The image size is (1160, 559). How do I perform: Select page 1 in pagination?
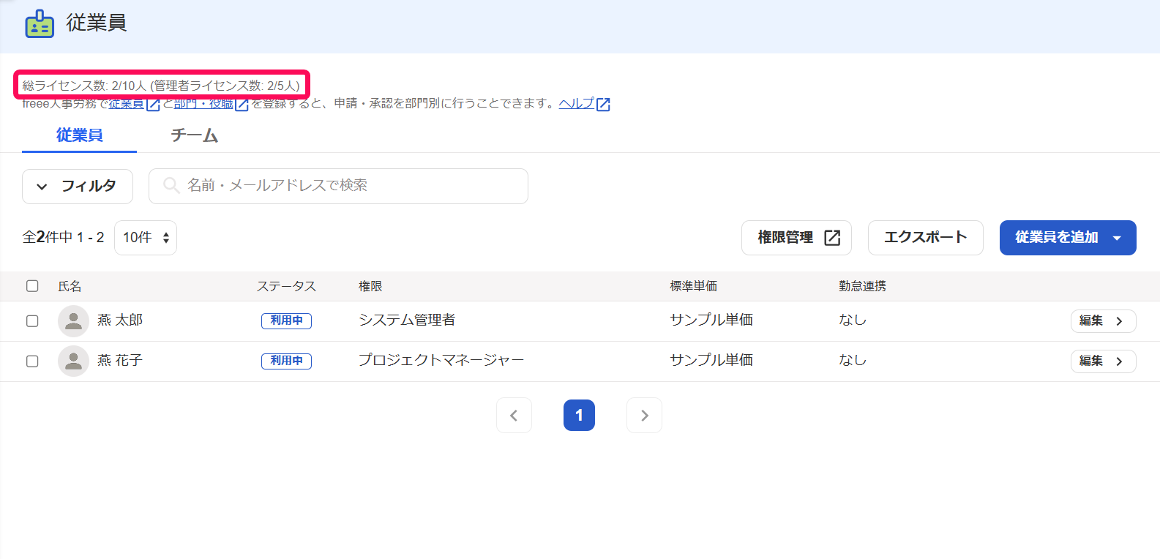(x=579, y=416)
